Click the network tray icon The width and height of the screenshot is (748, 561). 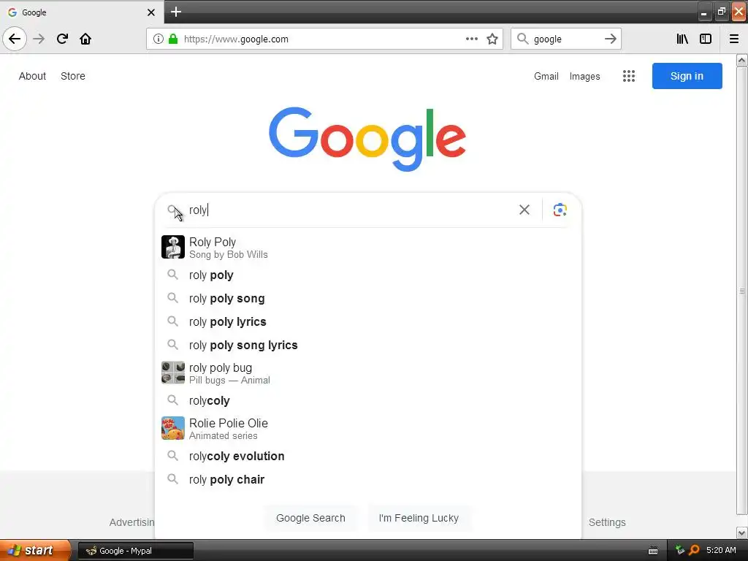[680, 551]
